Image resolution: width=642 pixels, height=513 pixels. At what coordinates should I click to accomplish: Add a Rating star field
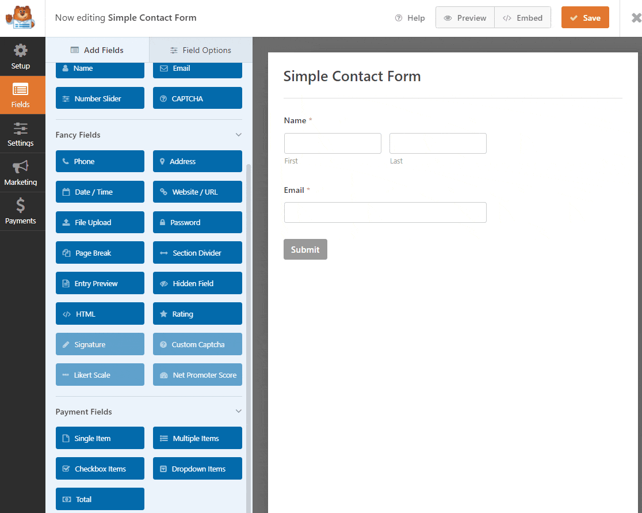tap(197, 314)
